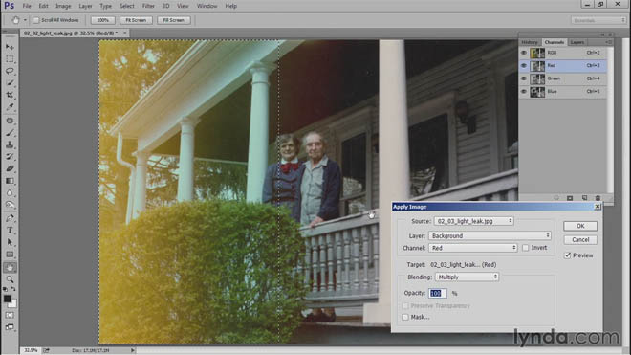Select the Rectangular Marquee tool
Viewport: 631px width, 355px height.
10,59
